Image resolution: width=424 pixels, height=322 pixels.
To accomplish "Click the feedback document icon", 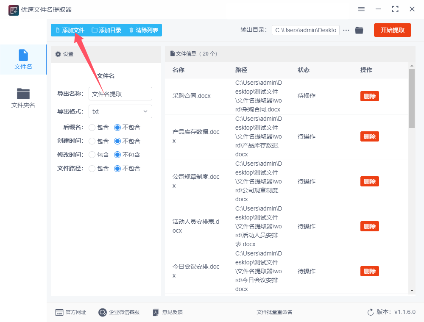I will click(156, 312).
